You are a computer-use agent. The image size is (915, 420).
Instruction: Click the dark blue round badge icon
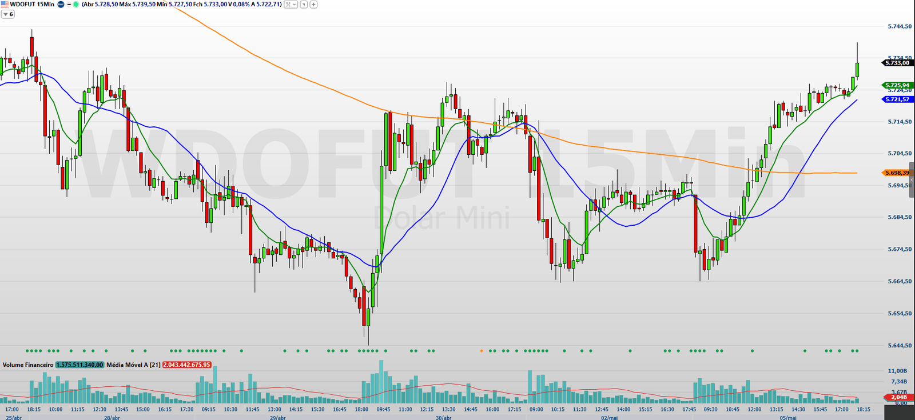[61, 5]
